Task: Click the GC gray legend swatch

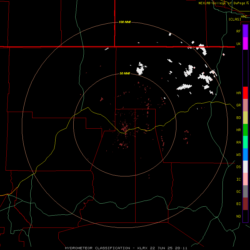Action: [245, 191]
